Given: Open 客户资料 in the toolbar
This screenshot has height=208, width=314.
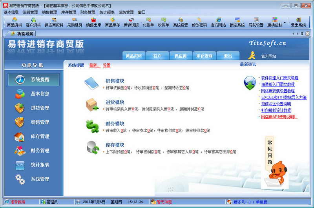Looking at the screenshot, I should click(x=33, y=22).
